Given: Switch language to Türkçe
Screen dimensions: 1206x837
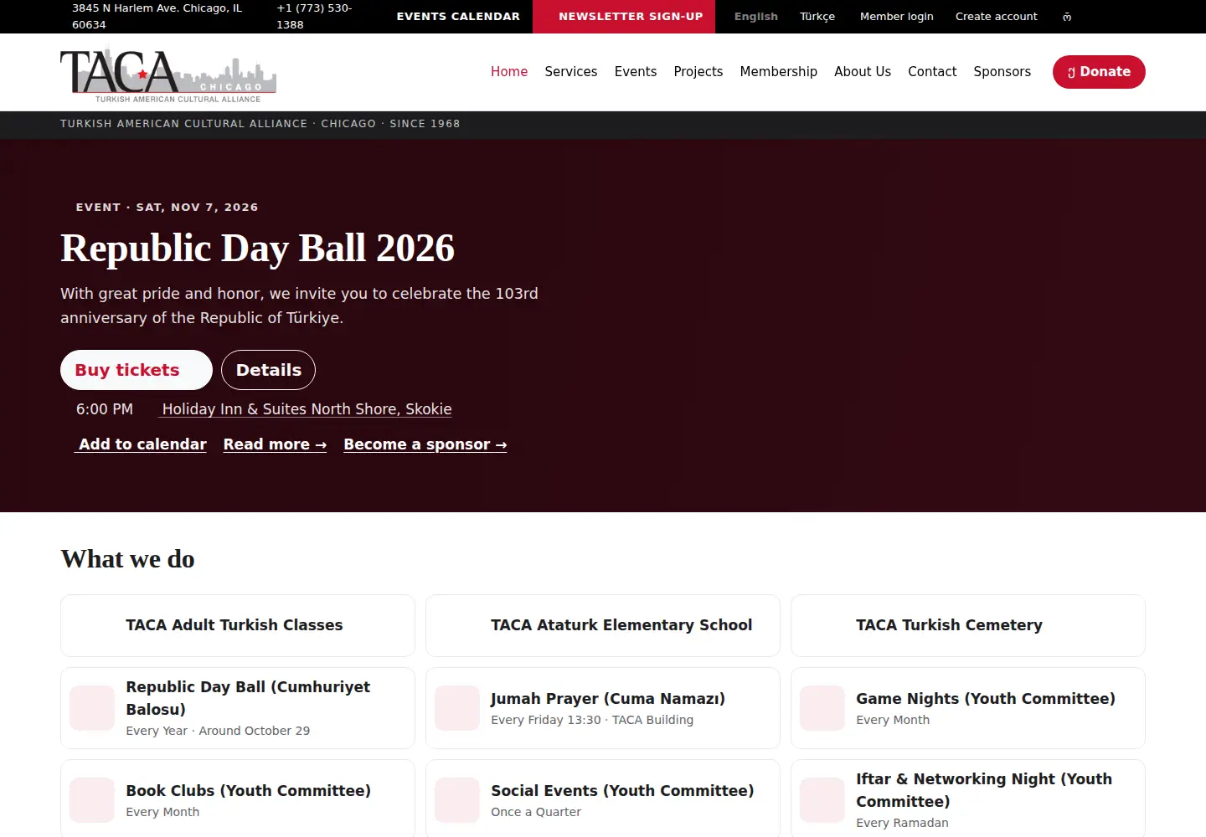Looking at the screenshot, I should [x=817, y=17].
